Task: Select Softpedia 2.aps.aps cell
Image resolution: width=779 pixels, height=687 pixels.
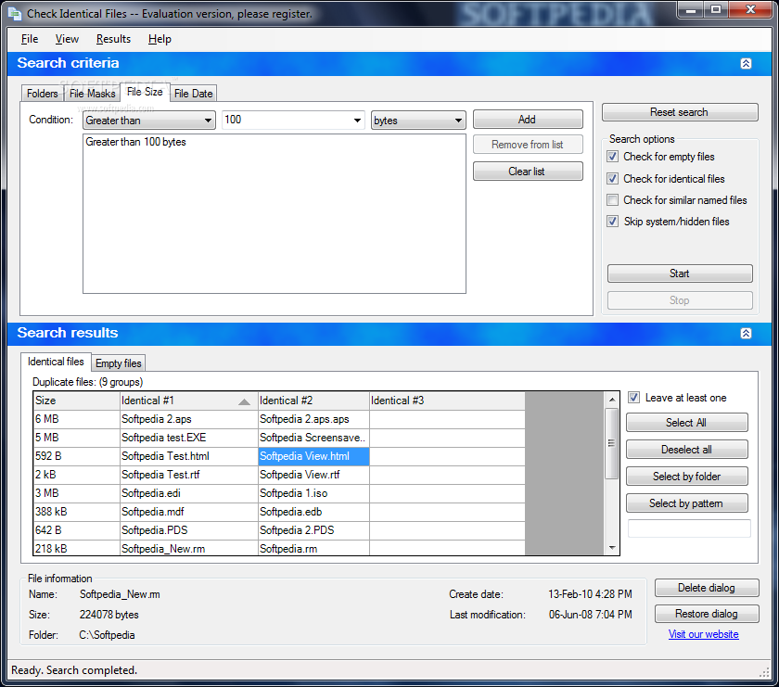Action: (313, 419)
